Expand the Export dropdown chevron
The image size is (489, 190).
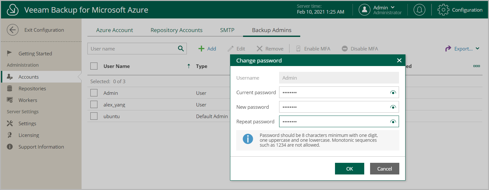pyautogui.click(x=477, y=49)
